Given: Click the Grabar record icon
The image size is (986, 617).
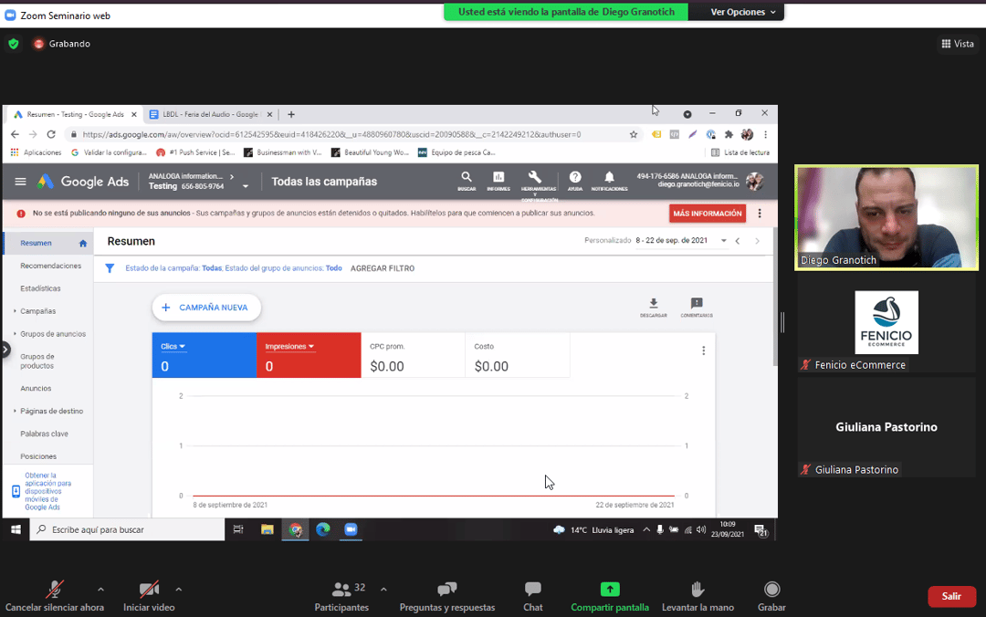Looking at the screenshot, I should point(771,590).
